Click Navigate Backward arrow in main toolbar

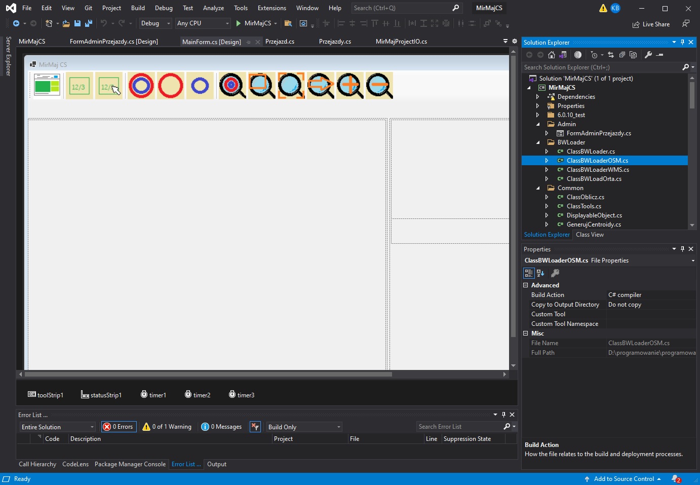[x=16, y=23]
